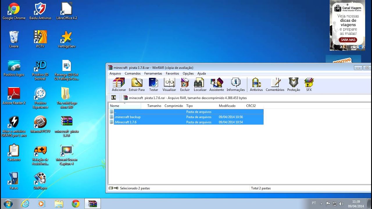
Task: Click the date 09/04/2014 10:56 cell
Action: [231, 117]
